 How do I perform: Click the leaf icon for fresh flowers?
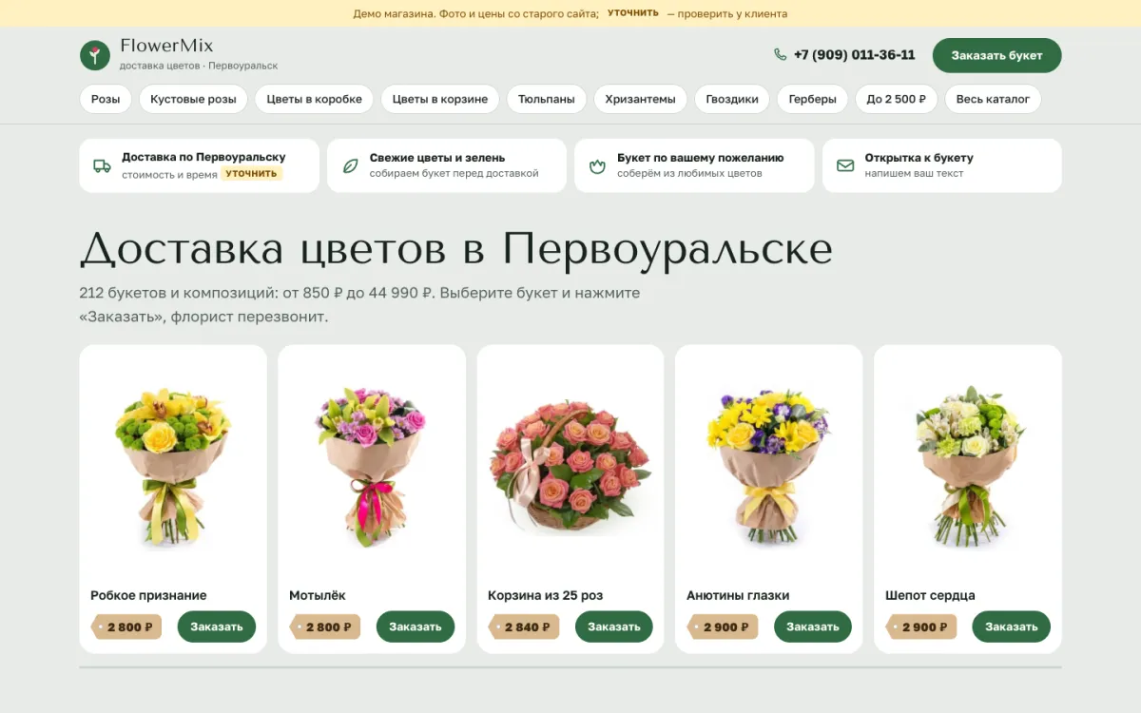350,165
